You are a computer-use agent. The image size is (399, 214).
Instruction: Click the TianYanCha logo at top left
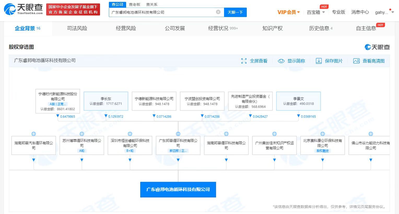pos(24,9)
